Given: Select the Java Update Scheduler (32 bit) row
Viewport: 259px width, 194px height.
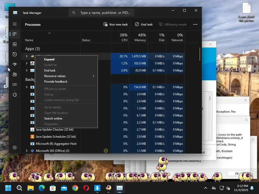Looking at the screenshot, I should (x=103, y=137).
